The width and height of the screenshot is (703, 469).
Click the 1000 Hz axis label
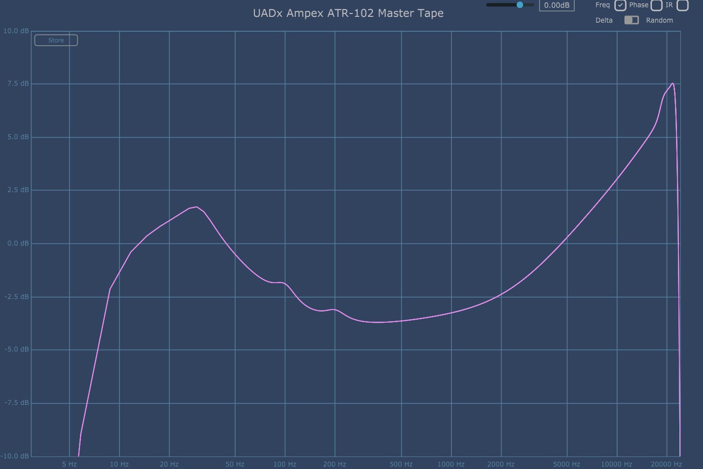click(451, 464)
